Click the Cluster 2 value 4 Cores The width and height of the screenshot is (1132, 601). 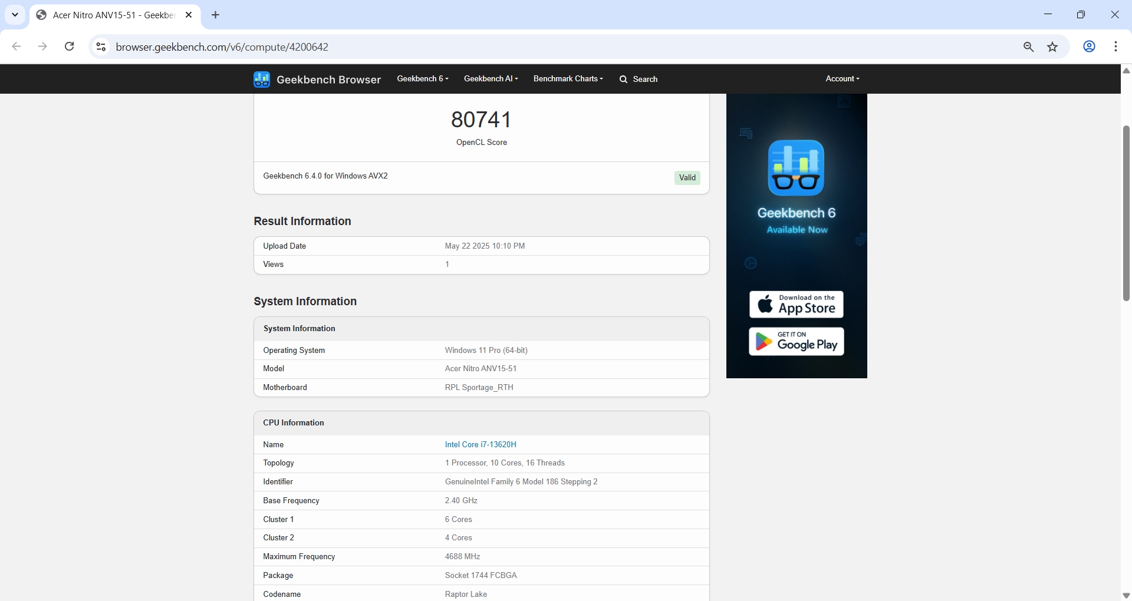click(458, 538)
